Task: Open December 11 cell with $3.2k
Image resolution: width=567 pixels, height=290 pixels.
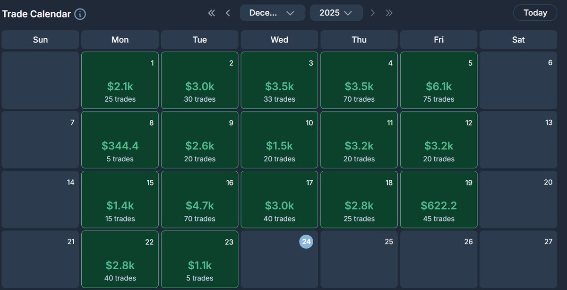Action: (359, 140)
